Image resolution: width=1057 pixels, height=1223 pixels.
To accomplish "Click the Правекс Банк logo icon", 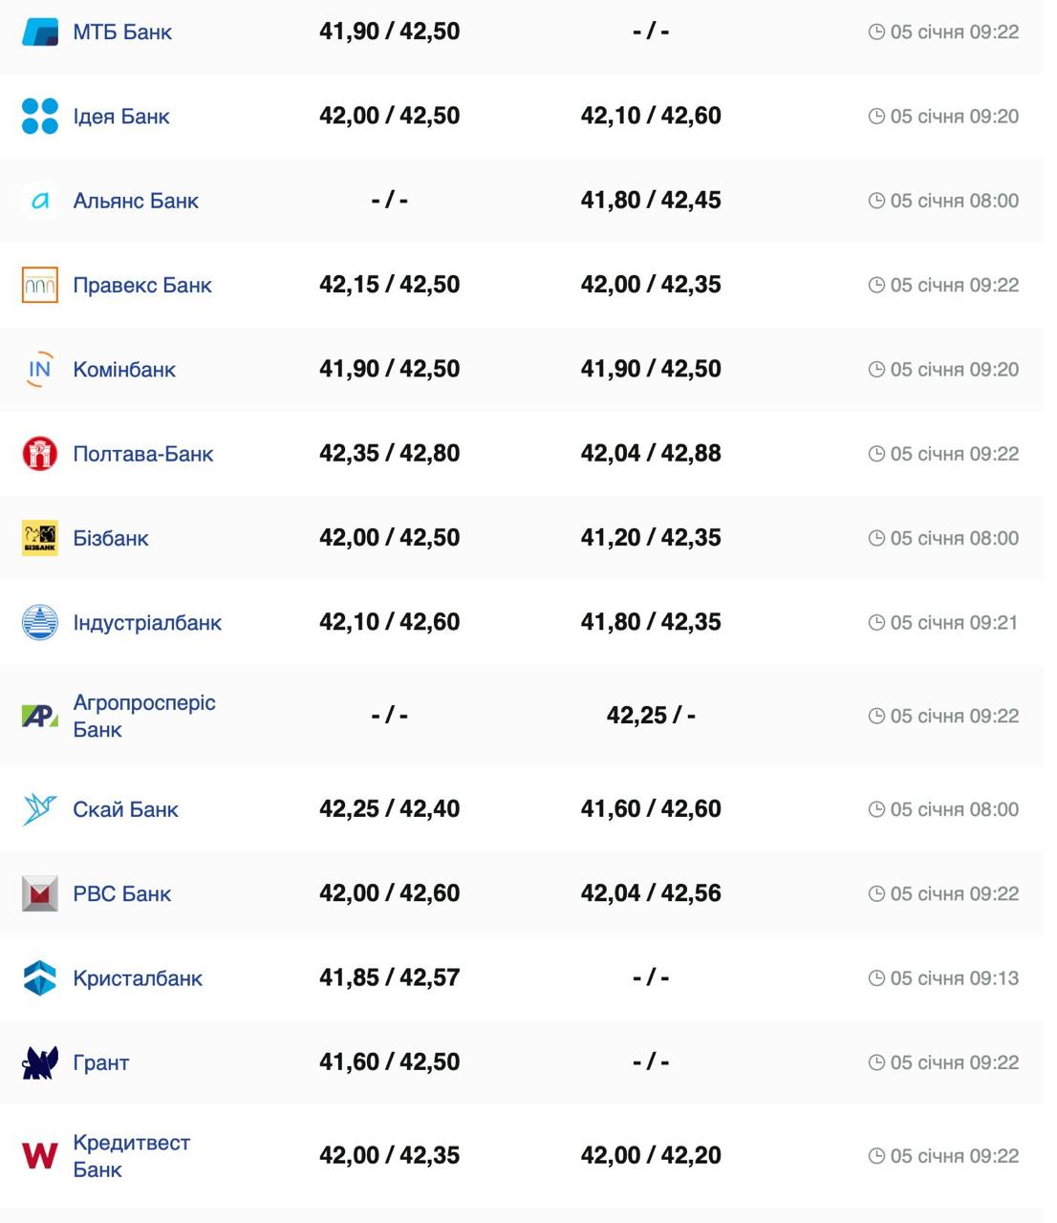I will click(40, 285).
